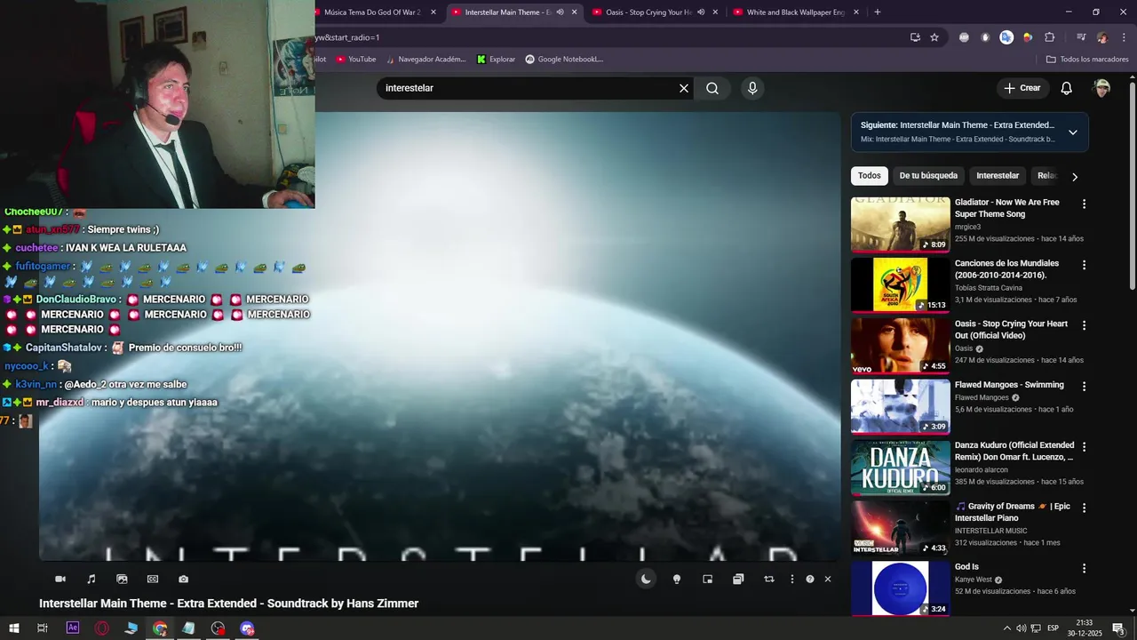Open the Chrome profile avatar
The height and width of the screenshot is (640, 1137).
tap(1102, 37)
